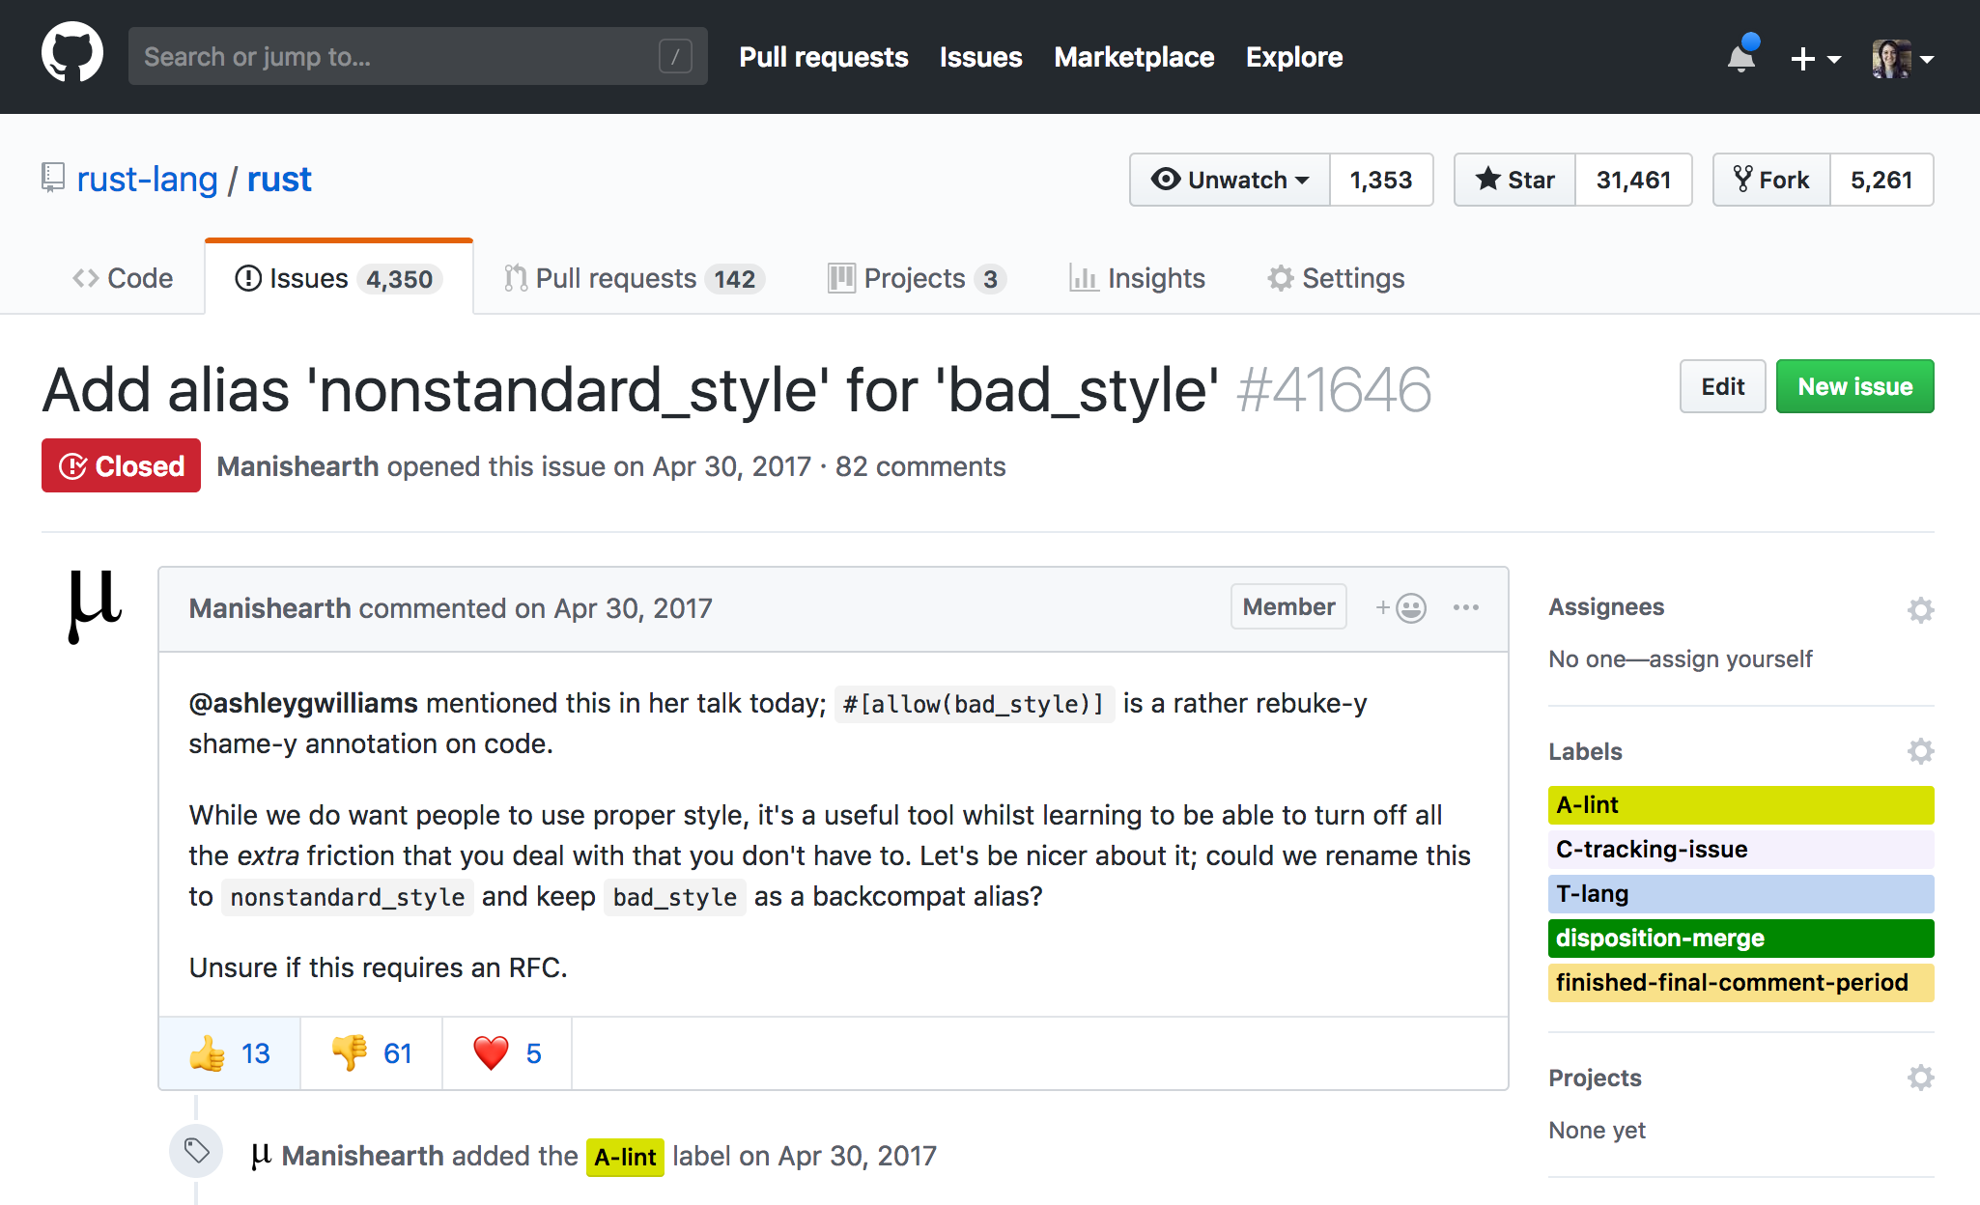The height and width of the screenshot is (1205, 1980).
Task: Open the Labels gear settings
Action: click(x=1920, y=751)
